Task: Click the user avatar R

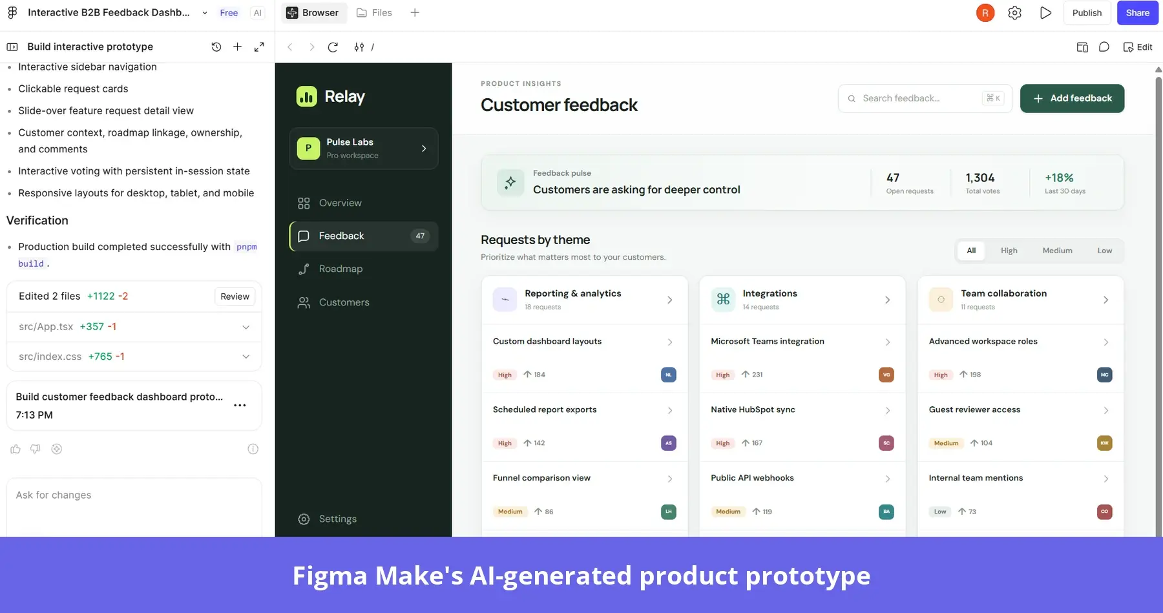Action: point(985,13)
